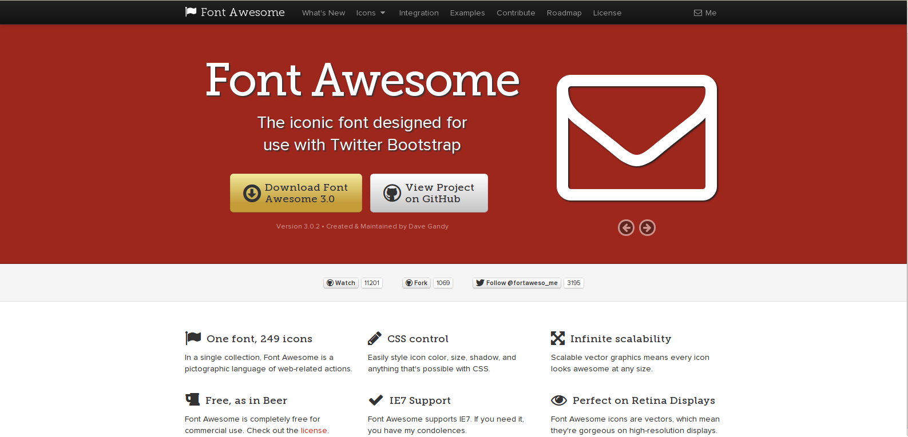Click the GitHub octocat icon in button
The width and height of the screenshot is (908, 437).
[392, 193]
